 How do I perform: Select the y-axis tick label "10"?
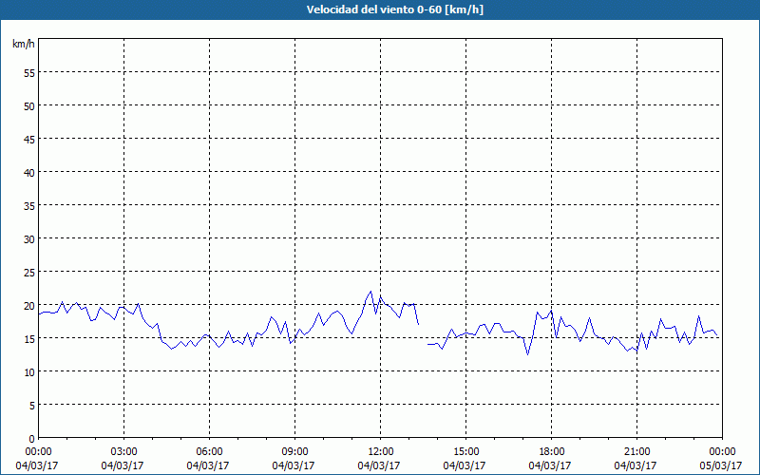pyautogui.click(x=29, y=371)
